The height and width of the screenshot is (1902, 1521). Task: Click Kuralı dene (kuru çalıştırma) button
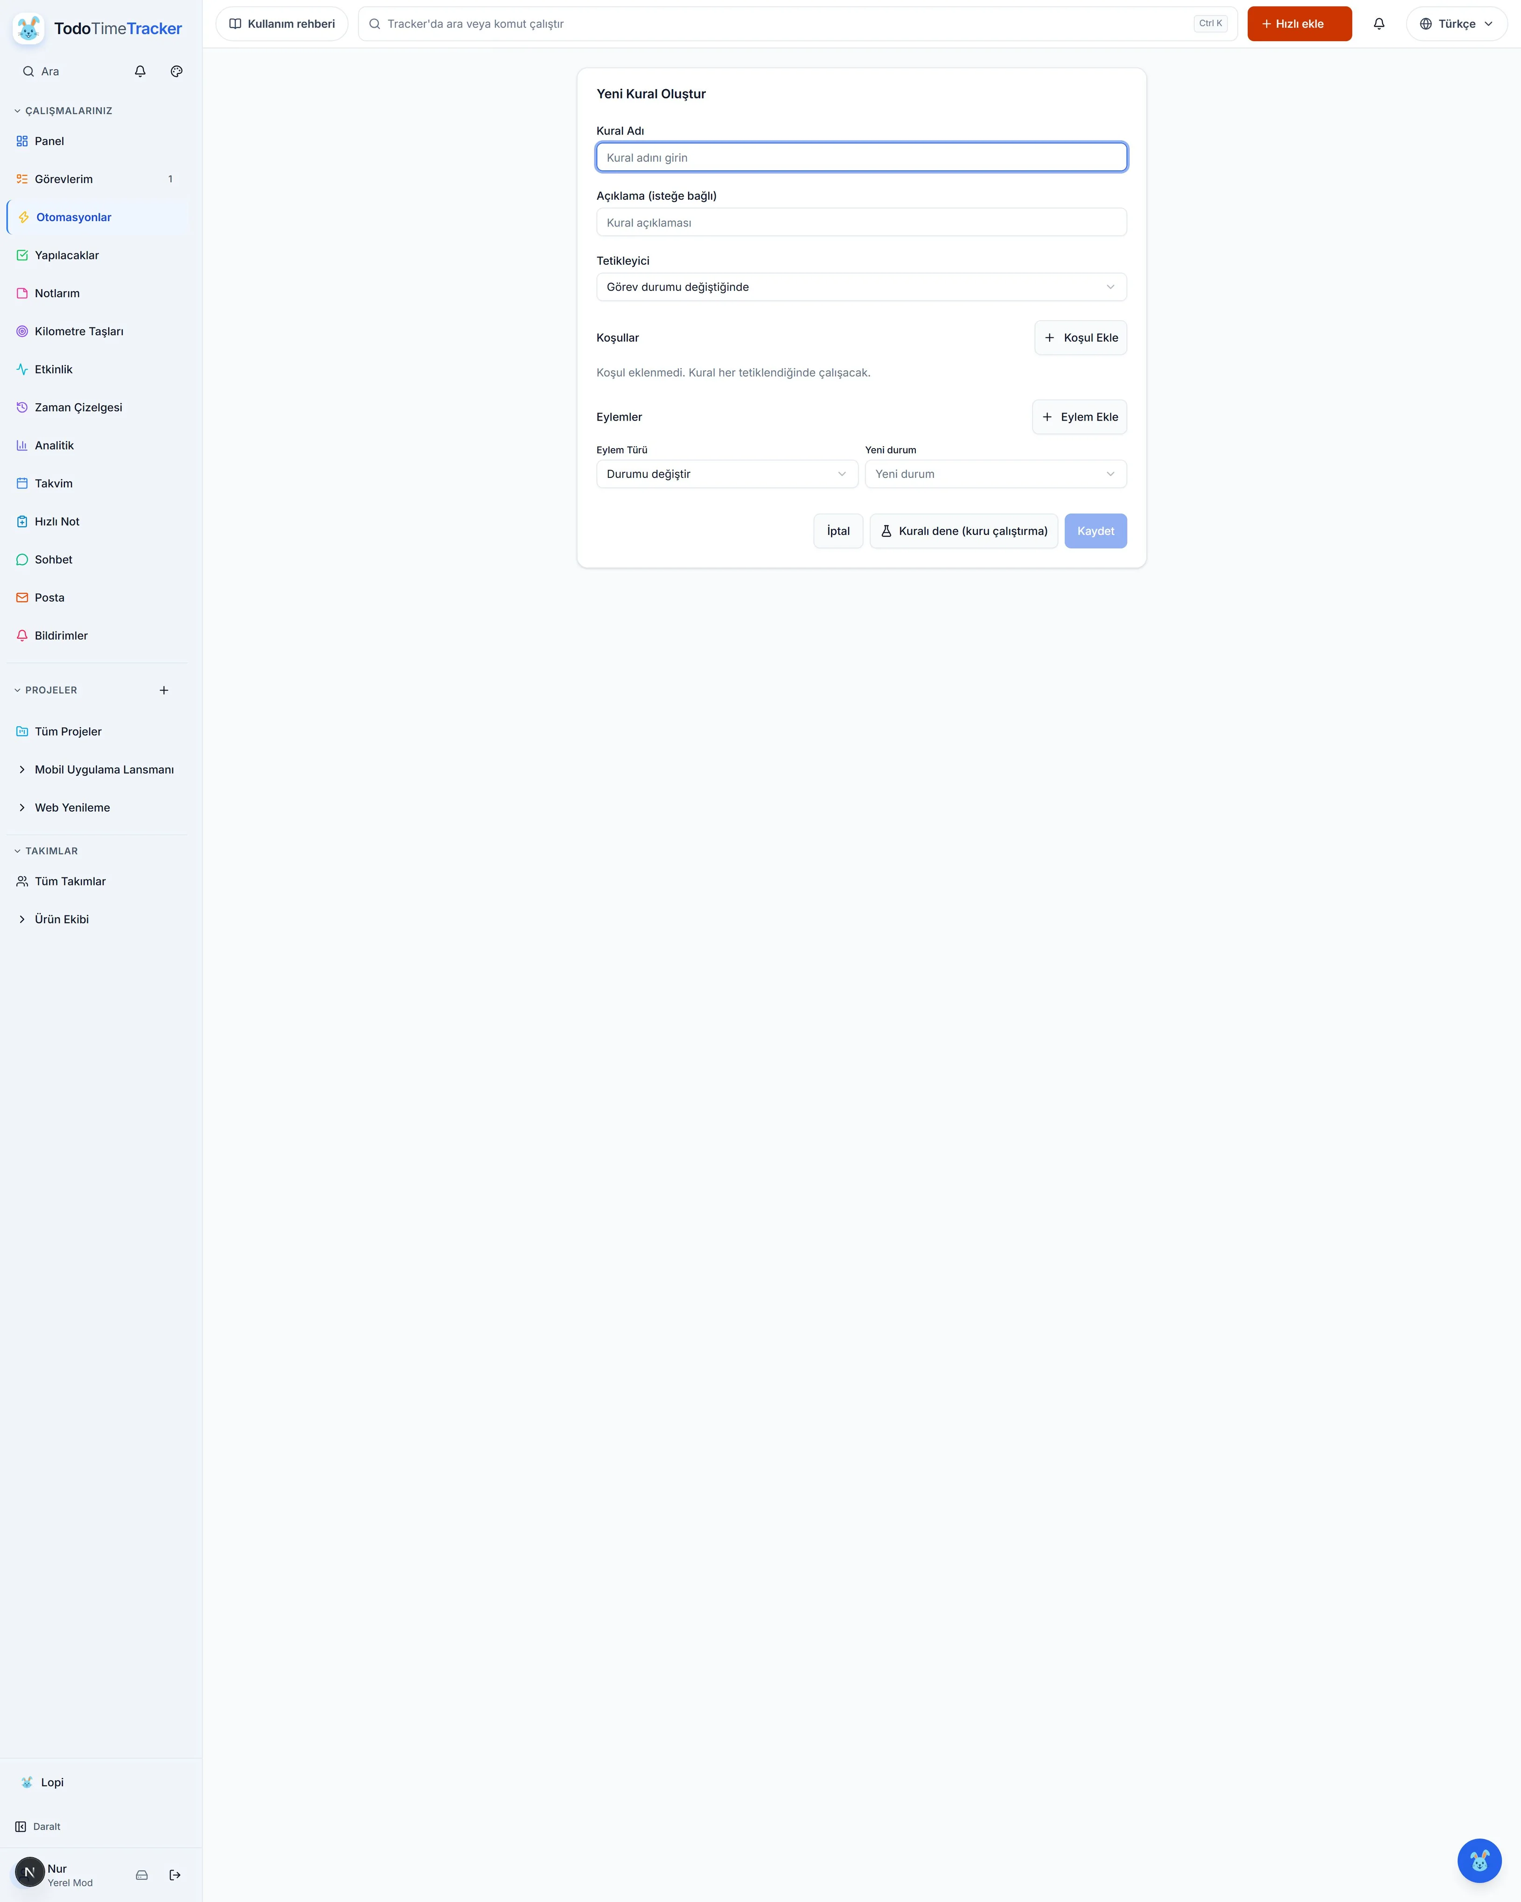click(964, 531)
